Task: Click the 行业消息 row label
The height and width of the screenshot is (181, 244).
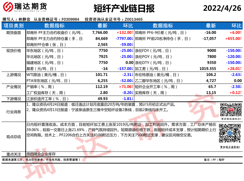Action: pos(13,112)
